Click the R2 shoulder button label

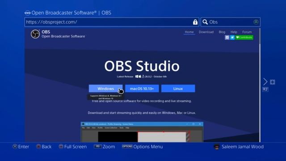click(265, 89)
